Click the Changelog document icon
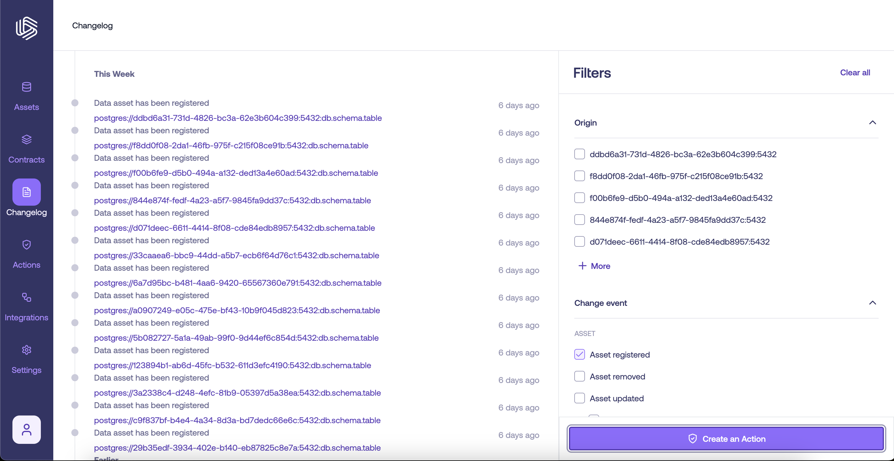The height and width of the screenshot is (461, 894). 26,192
